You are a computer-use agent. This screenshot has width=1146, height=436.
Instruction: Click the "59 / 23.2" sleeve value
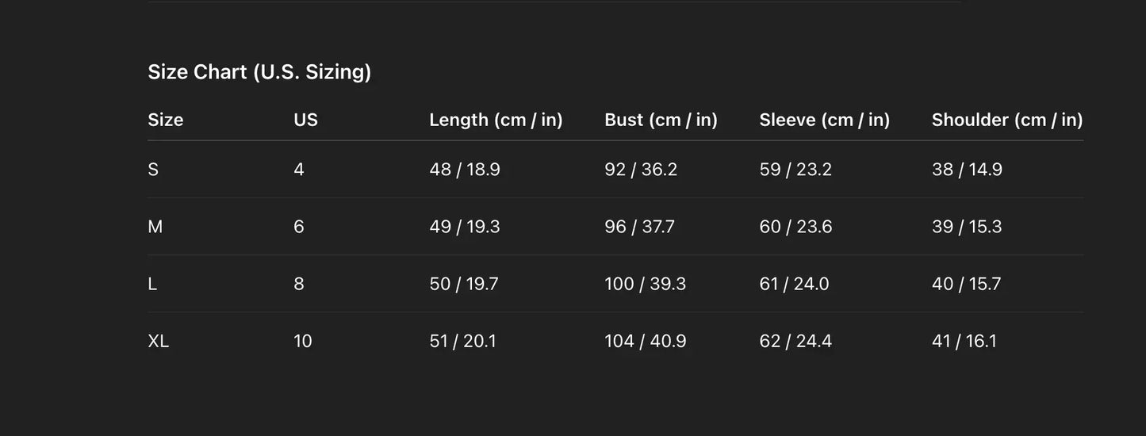click(795, 170)
